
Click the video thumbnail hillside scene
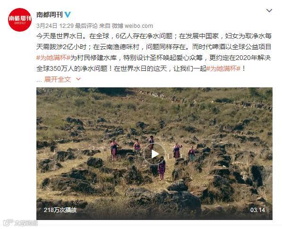click(x=154, y=153)
